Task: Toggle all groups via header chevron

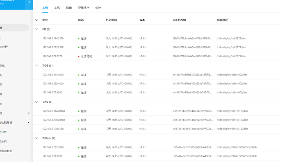Action: 36,20
